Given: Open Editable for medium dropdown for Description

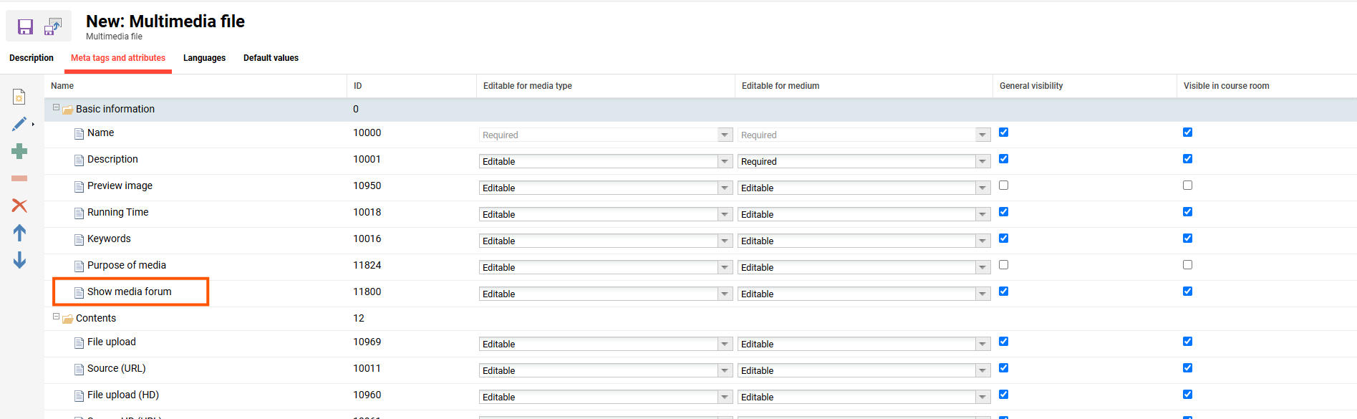Looking at the screenshot, I should click(982, 162).
